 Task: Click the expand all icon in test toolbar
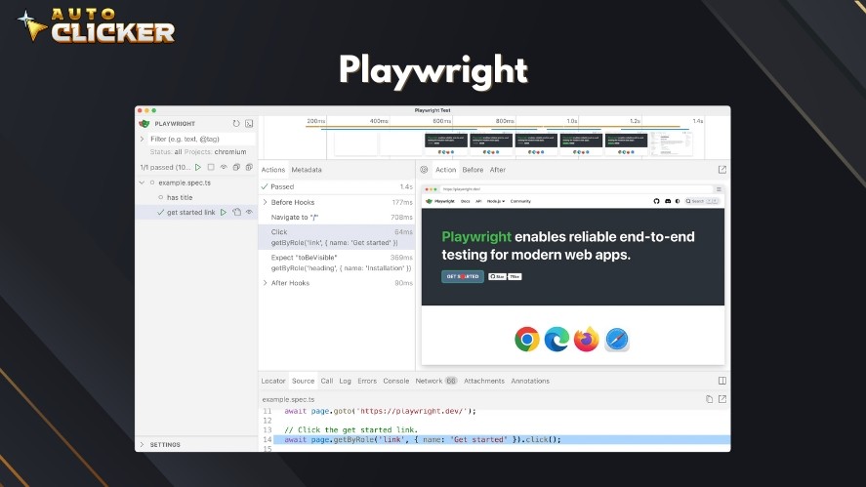point(249,167)
